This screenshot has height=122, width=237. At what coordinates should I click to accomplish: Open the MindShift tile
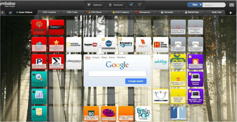pos(195,96)
